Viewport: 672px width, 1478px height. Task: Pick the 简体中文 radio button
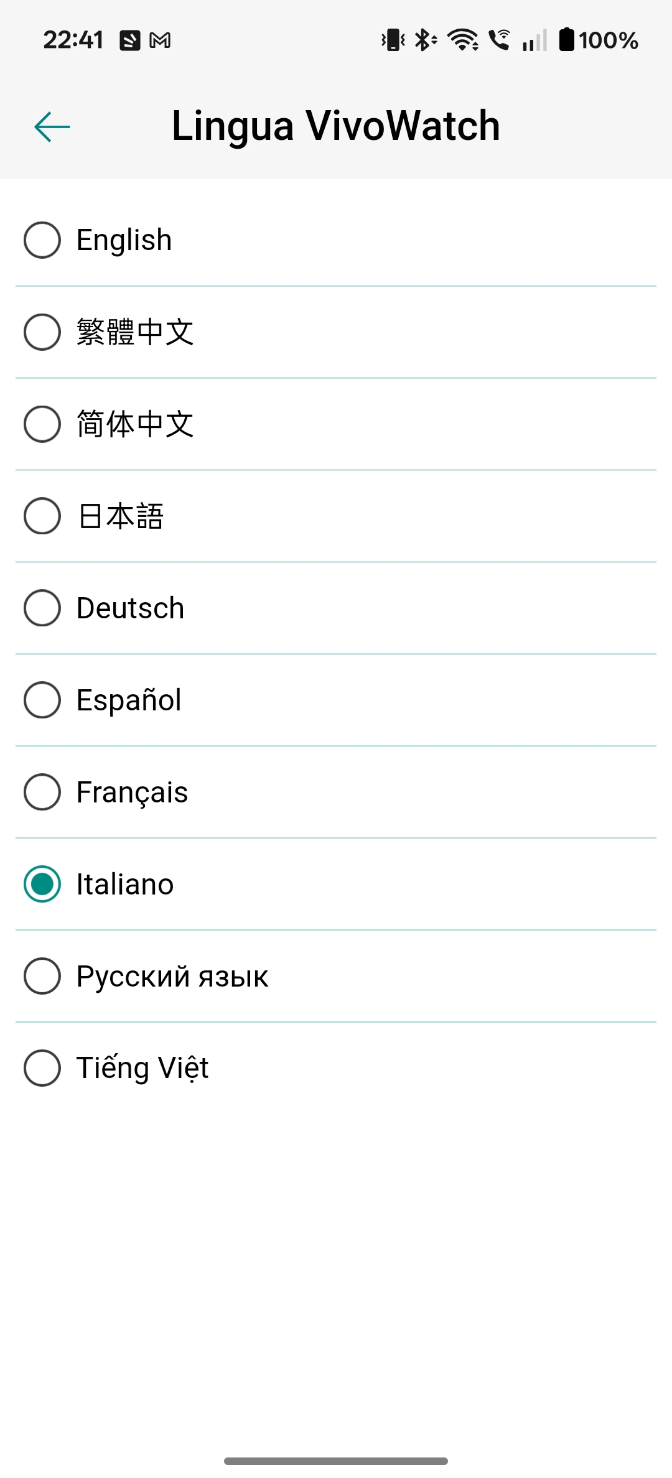42,424
